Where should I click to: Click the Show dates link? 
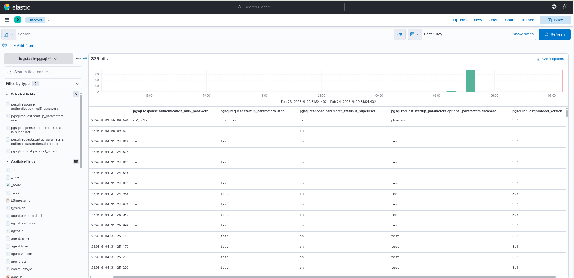[x=523, y=34]
